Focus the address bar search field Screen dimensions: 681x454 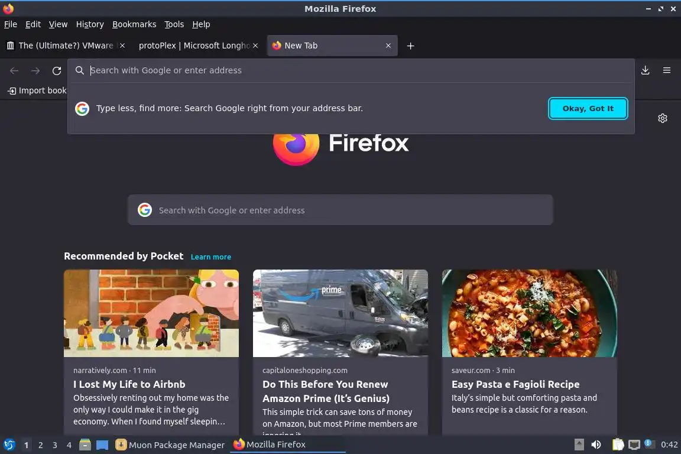click(x=351, y=70)
